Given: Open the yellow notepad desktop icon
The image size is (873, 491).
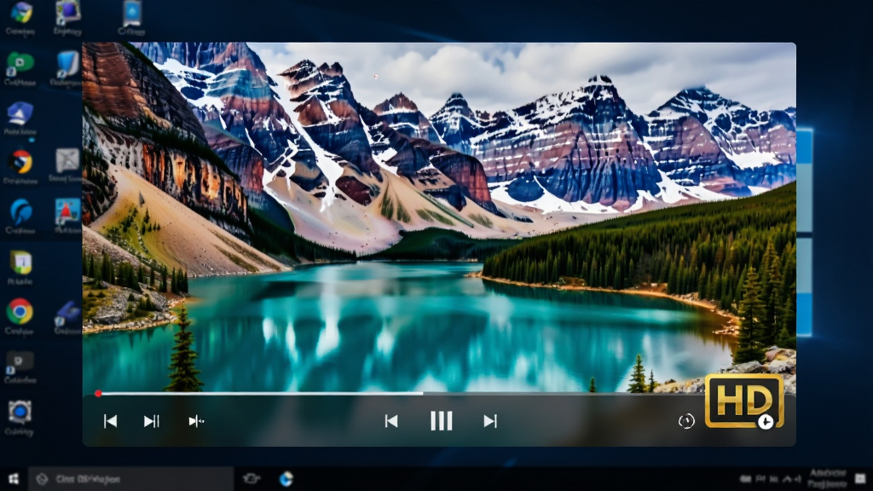Looking at the screenshot, I should pyautogui.click(x=20, y=263).
